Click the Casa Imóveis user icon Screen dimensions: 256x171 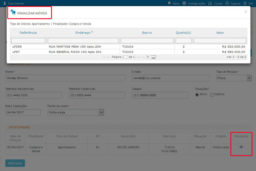click(5, 3)
